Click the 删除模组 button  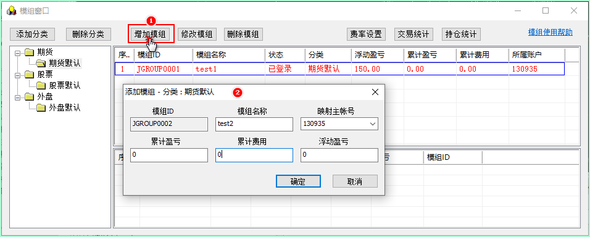pyautogui.click(x=243, y=34)
